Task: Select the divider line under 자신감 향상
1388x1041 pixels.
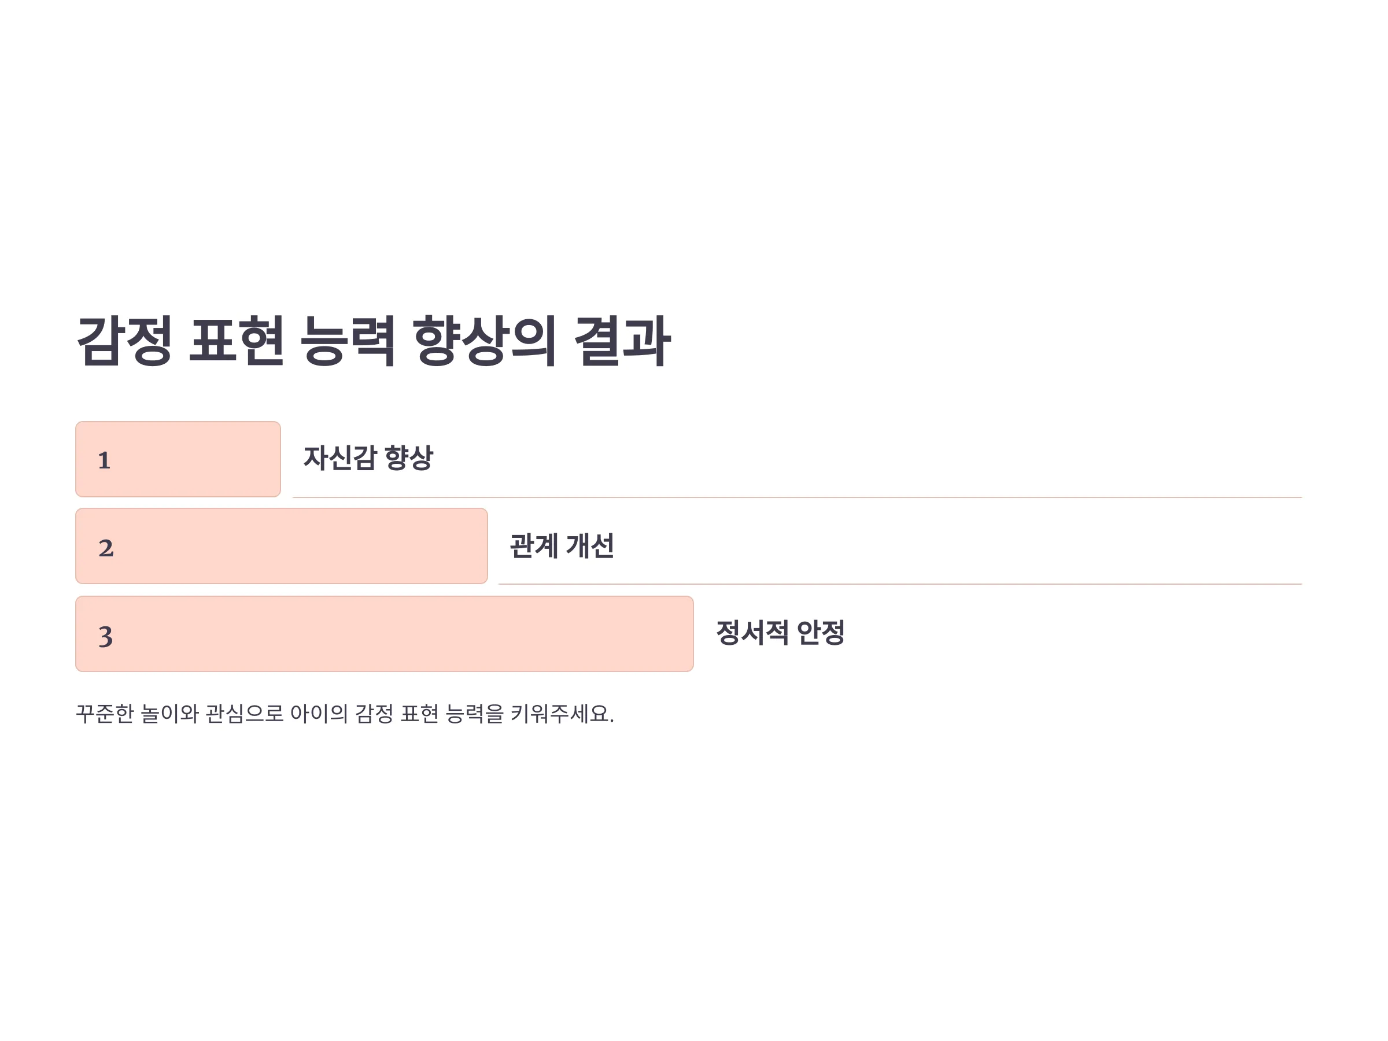Action: click(798, 497)
